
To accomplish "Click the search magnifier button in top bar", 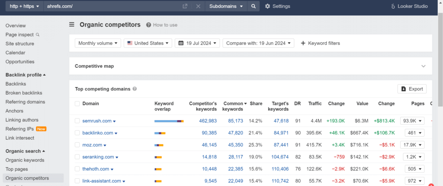I will tap(254, 6).
